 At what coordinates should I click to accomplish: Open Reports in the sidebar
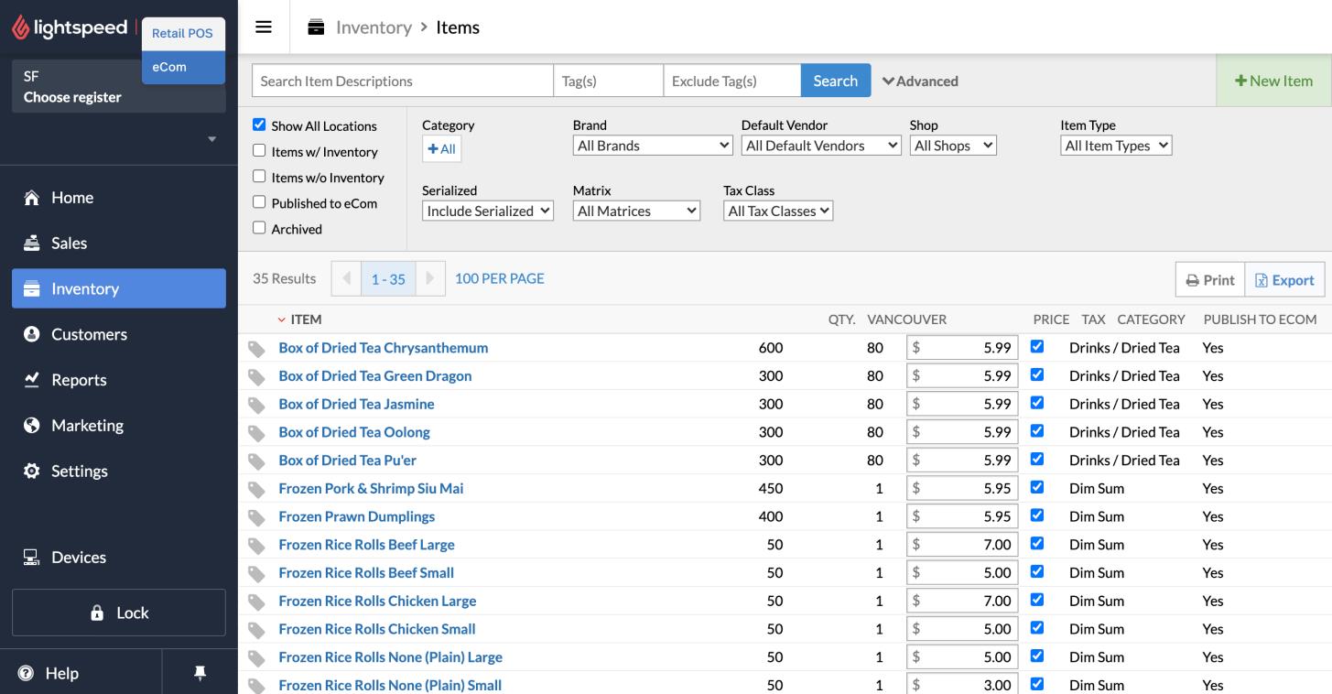click(x=119, y=380)
